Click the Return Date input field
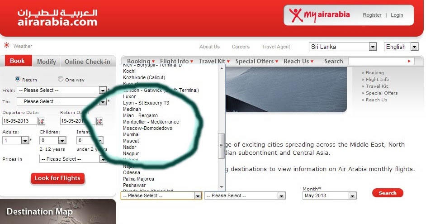This screenshot has width=426, height=224. [x=78, y=121]
